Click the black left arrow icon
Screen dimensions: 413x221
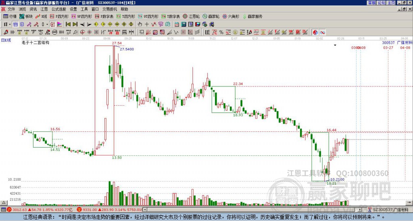tap(82, 24)
